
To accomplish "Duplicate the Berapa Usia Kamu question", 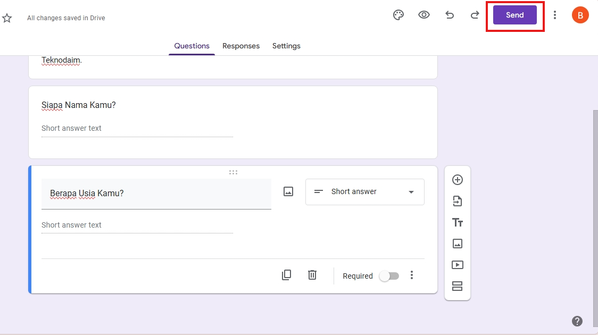I will tap(286, 275).
